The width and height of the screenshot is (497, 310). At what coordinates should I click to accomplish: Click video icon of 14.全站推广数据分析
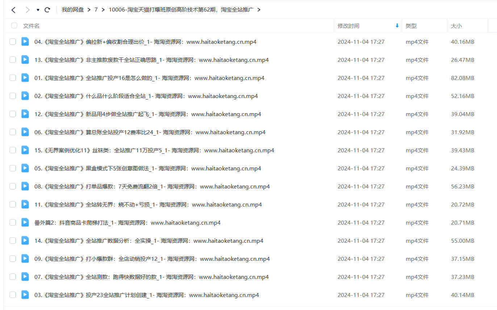point(25,241)
